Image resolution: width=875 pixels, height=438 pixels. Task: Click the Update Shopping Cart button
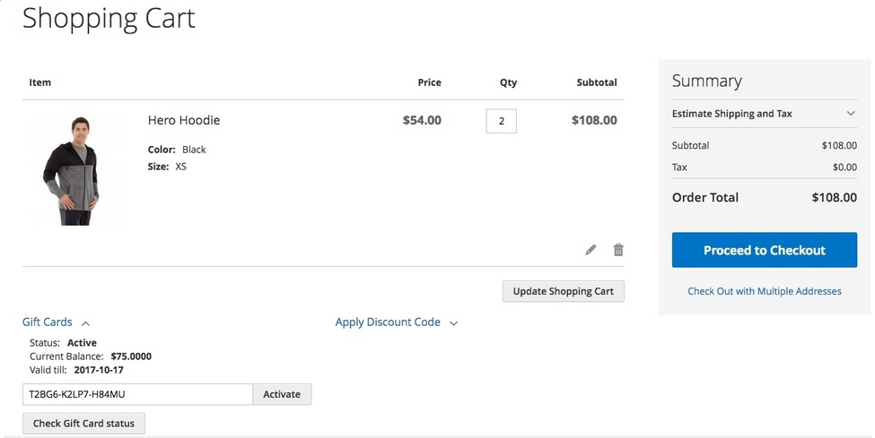point(563,291)
